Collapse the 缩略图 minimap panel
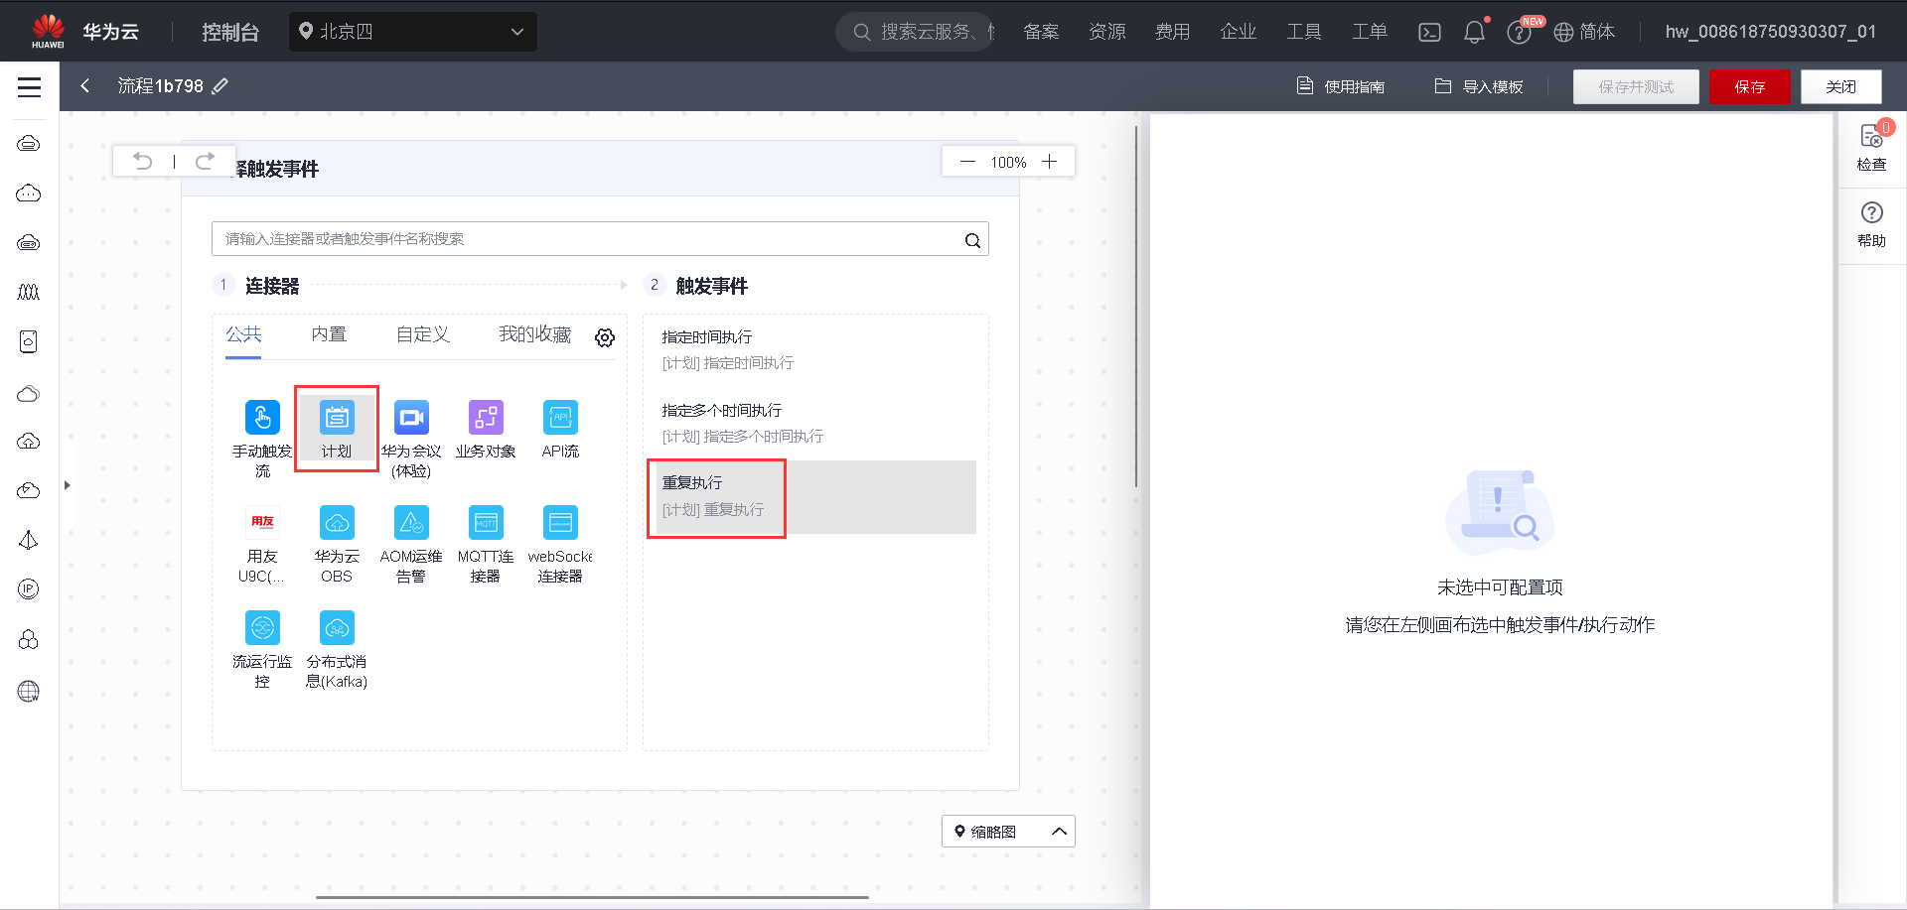1907x910 pixels. pyautogui.click(x=1059, y=831)
